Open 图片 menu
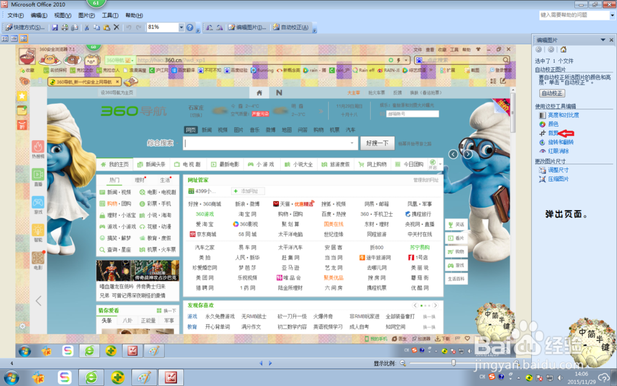Image resolution: width=617 pixels, height=386 pixels. tap(86, 15)
